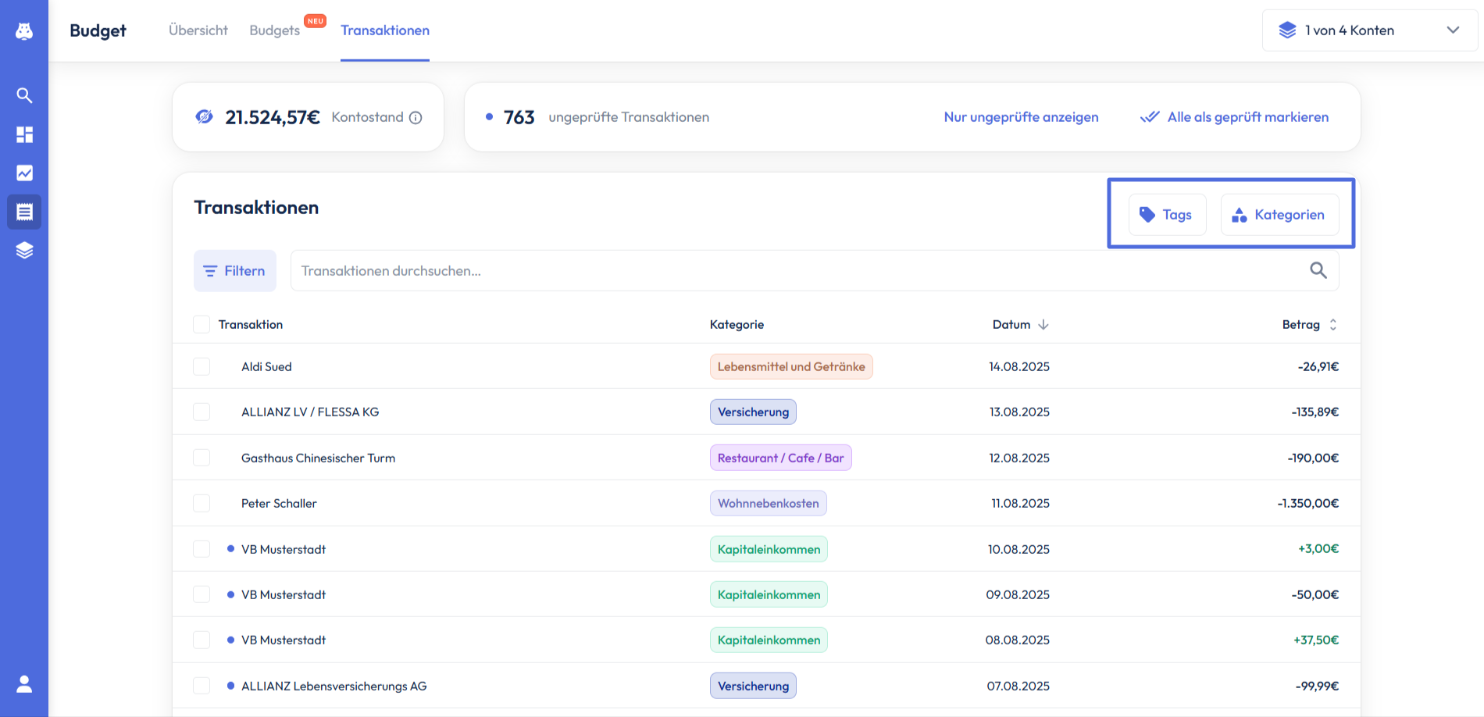Toggle balance visibility eye icon
1484x717 pixels.
click(x=204, y=117)
